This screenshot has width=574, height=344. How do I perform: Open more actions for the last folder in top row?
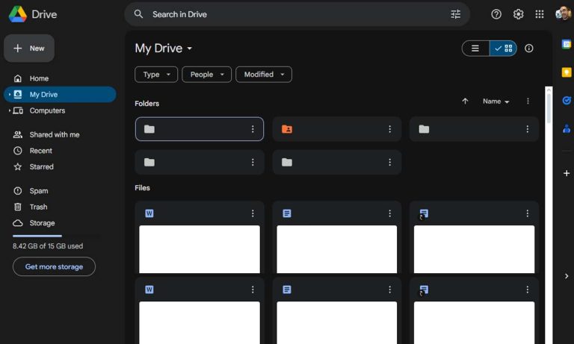point(527,129)
